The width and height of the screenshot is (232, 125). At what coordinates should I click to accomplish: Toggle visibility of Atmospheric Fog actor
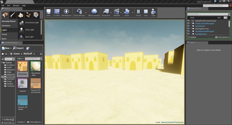coord(188,28)
